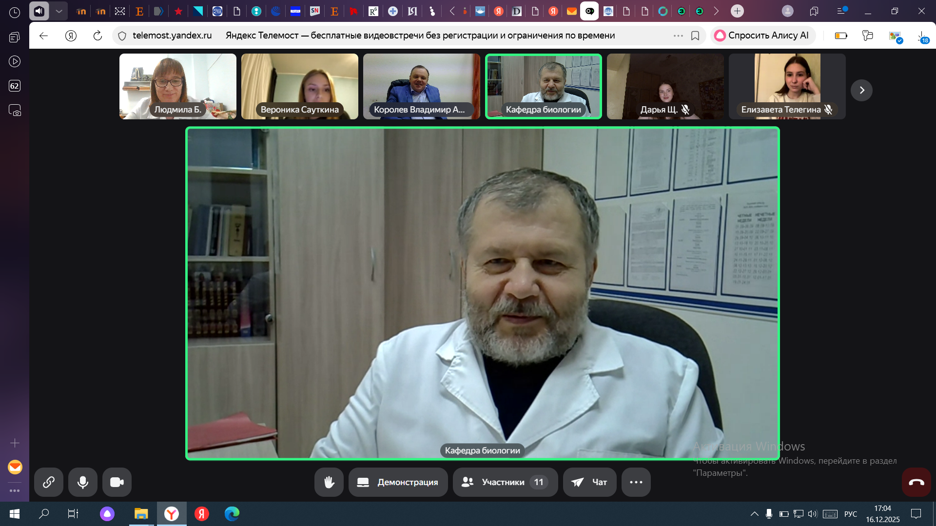
Task: Open the Чат panel
Action: 589,482
